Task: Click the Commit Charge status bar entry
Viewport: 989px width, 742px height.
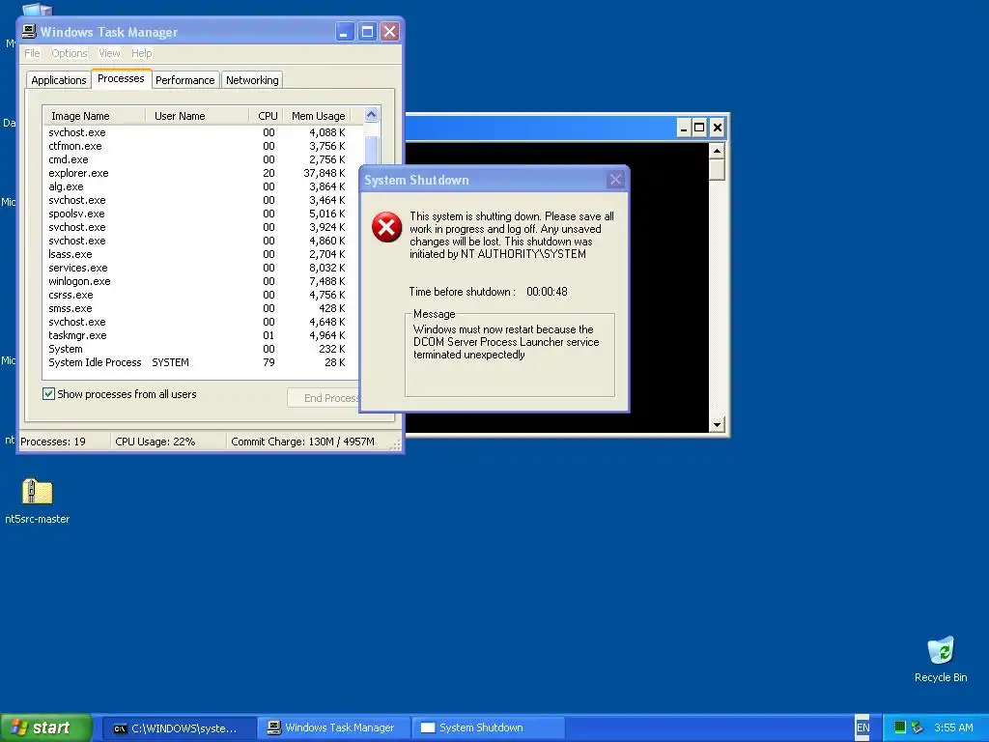Action: 302,442
